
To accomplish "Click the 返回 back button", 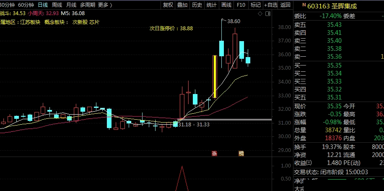I will pos(285,5).
